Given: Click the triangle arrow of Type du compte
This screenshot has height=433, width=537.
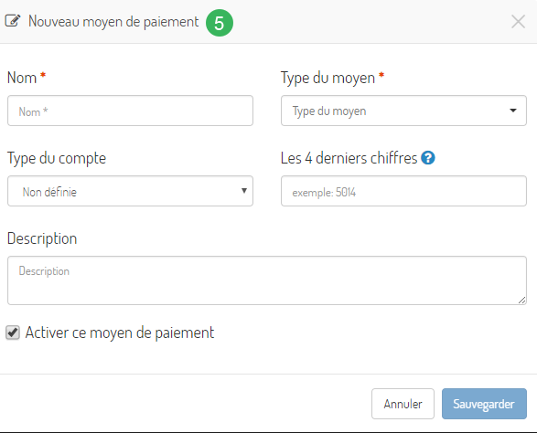Looking at the screenshot, I should (244, 191).
